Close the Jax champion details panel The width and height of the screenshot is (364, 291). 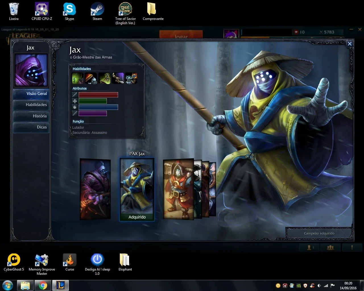349,44
